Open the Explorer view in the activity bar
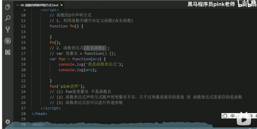 coord(8,7)
